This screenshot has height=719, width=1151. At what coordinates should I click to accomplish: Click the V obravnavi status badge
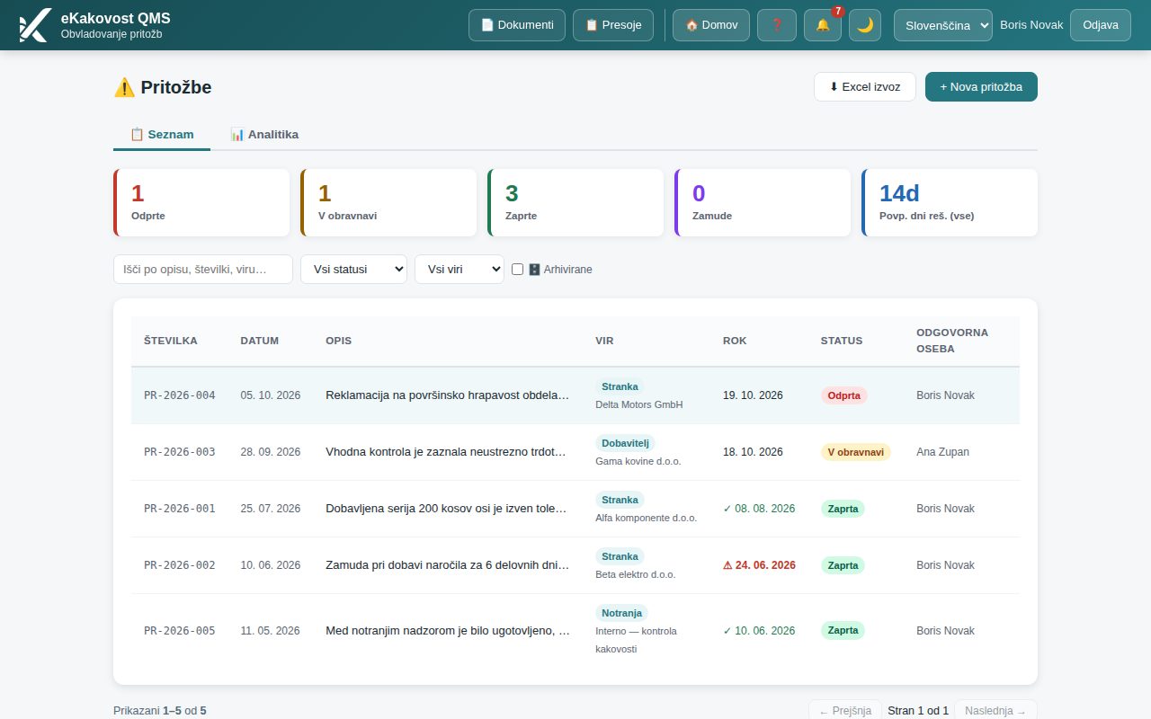(856, 452)
